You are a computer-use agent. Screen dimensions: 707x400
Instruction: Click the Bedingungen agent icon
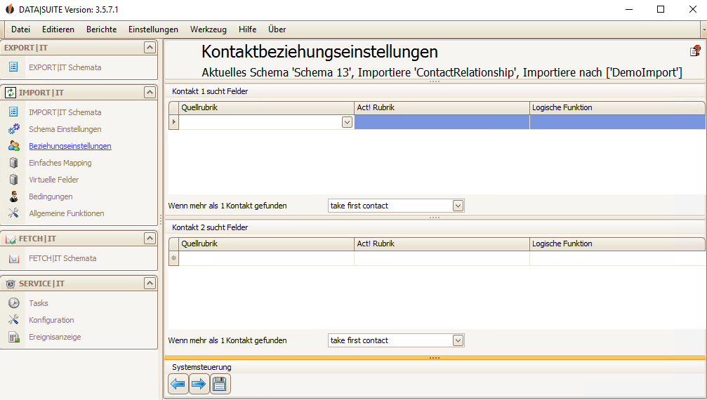tap(14, 196)
